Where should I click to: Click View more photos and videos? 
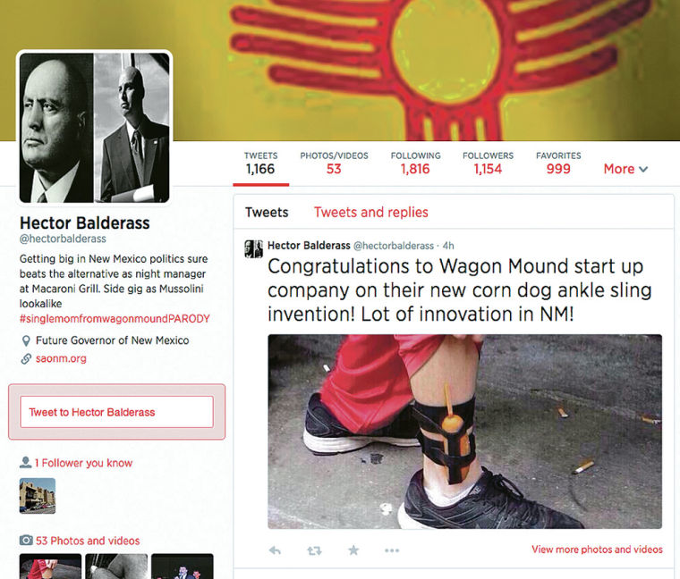(597, 550)
